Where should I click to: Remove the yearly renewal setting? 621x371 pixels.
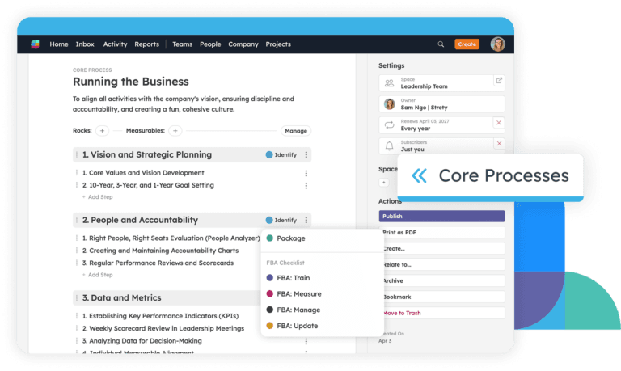[x=498, y=123]
